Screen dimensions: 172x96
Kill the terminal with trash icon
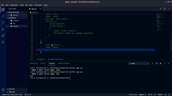tap(161, 63)
